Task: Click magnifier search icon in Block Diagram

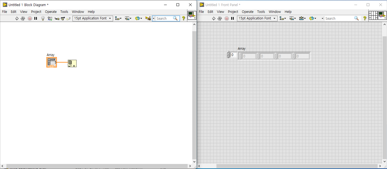Action: coord(175,18)
